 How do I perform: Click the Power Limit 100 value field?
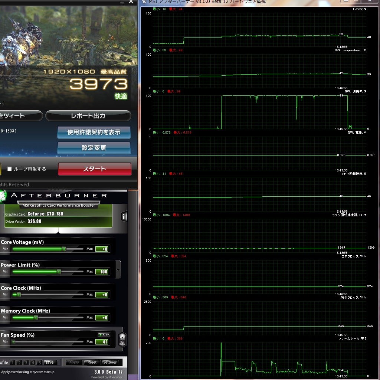pyautogui.click(x=102, y=272)
